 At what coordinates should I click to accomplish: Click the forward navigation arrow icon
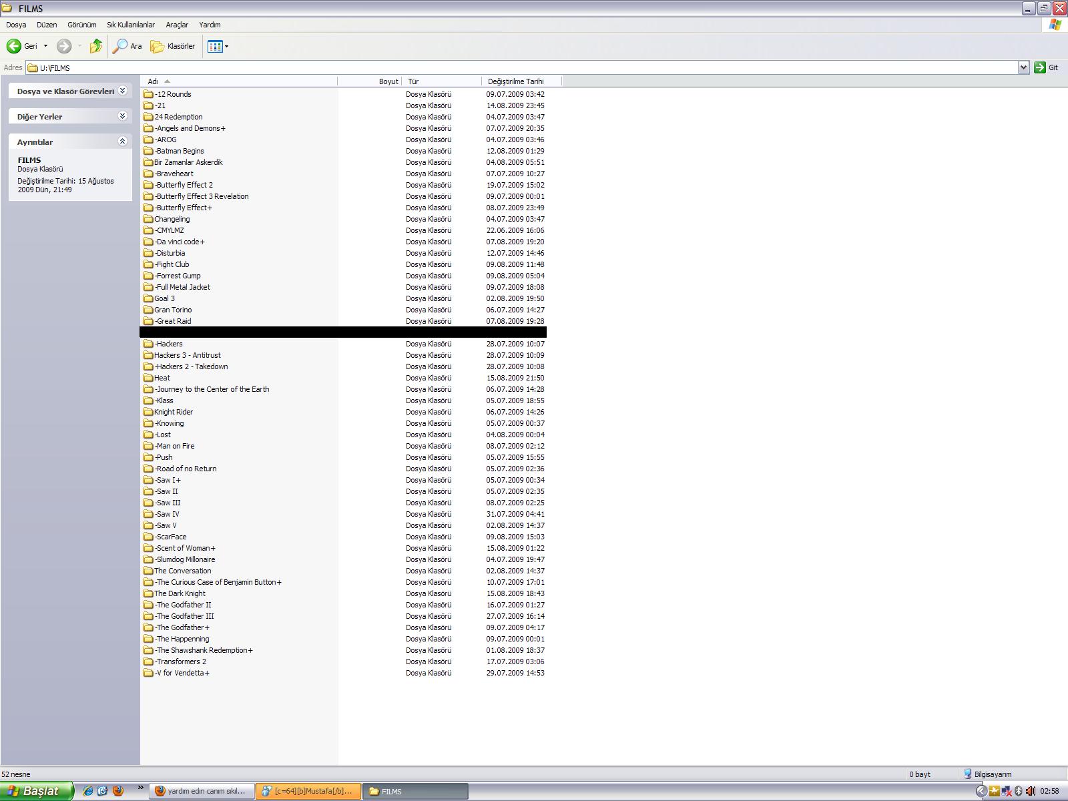click(64, 46)
